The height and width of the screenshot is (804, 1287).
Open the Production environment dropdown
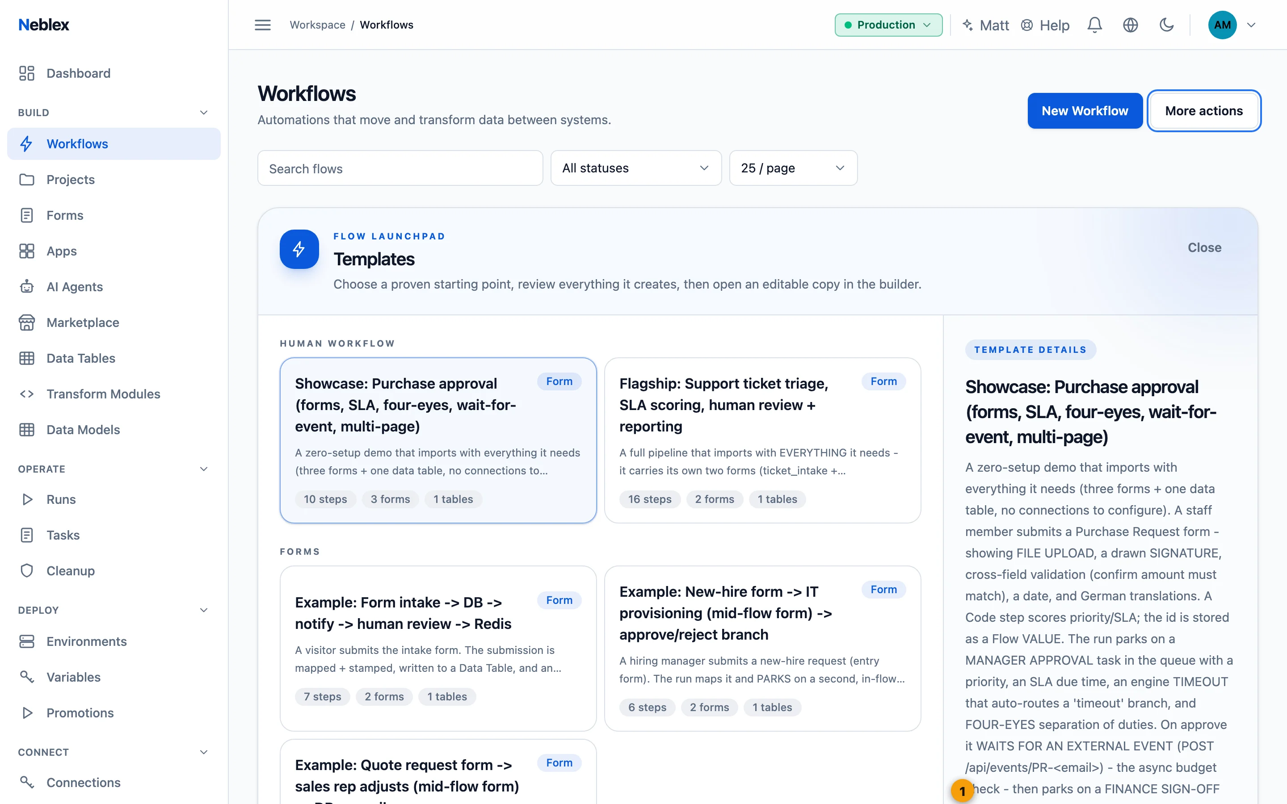click(x=888, y=25)
